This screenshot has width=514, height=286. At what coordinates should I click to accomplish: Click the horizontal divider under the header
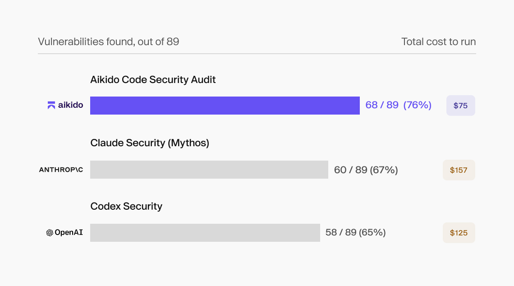(x=257, y=54)
